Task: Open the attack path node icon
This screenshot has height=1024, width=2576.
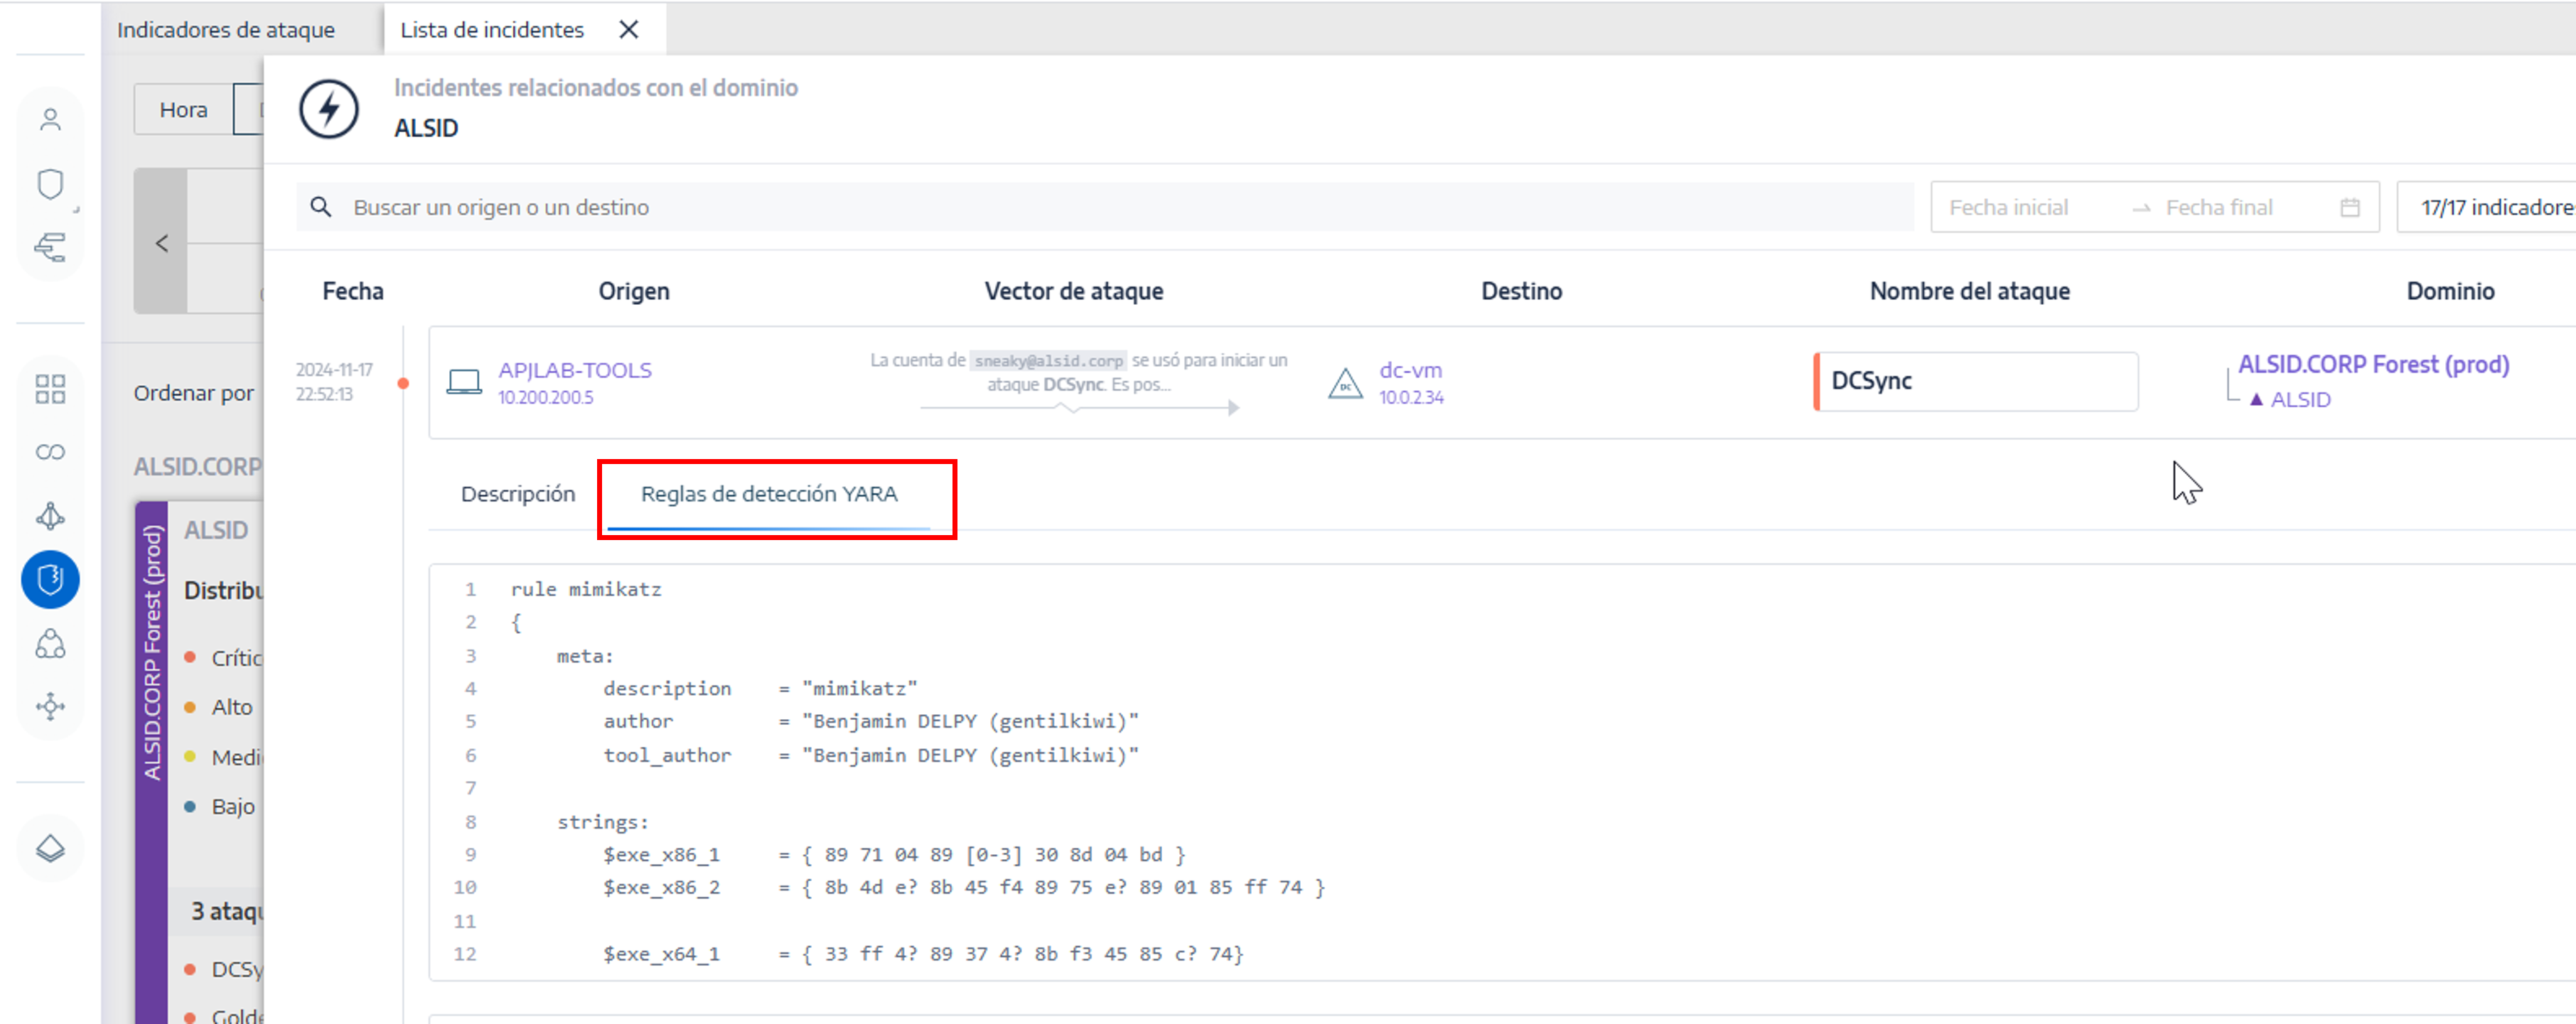Action: pos(50,516)
